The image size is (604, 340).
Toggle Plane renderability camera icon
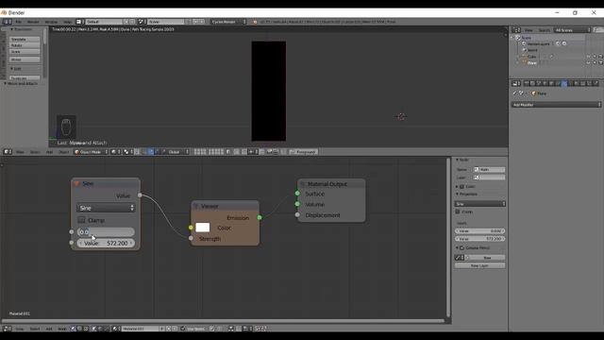click(600, 63)
